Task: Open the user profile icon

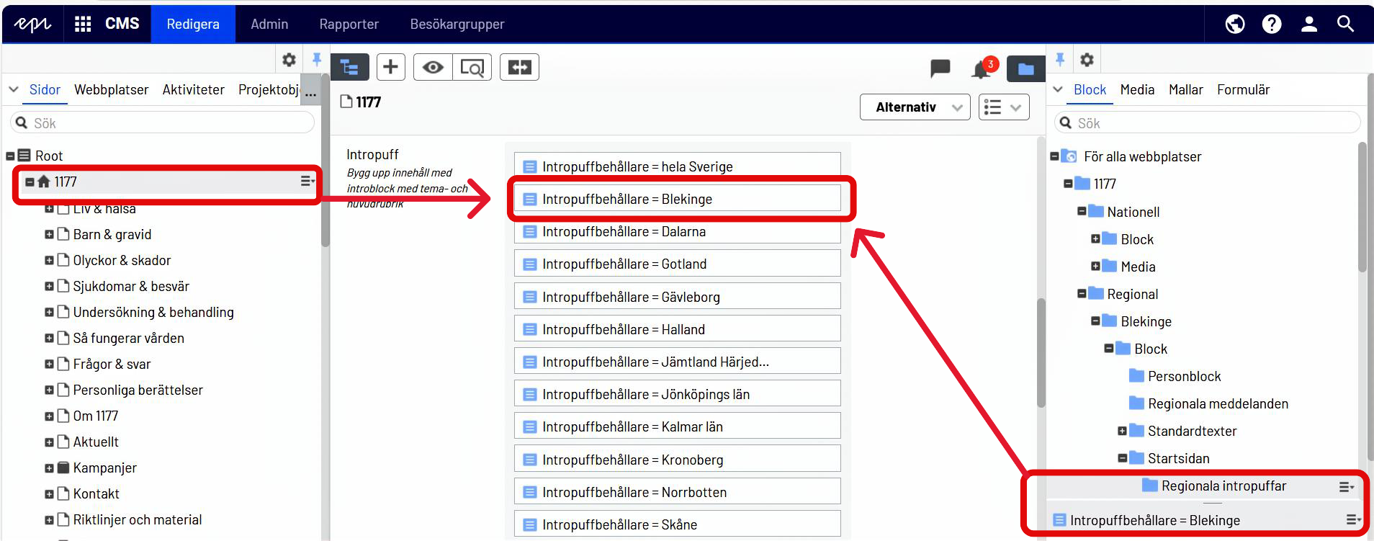Action: (1308, 24)
